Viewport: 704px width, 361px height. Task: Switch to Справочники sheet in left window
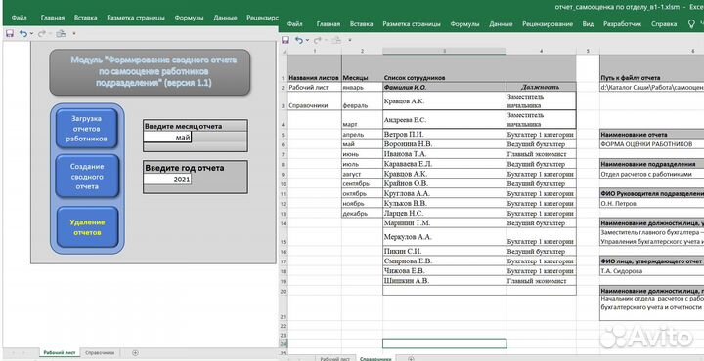click(x=100, y=353)
